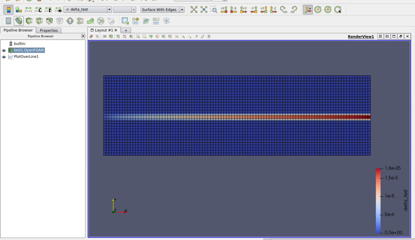Screen dimensions: 415x240
Task: Click the Clear Selection trash icon
Action: click(209, 36)
